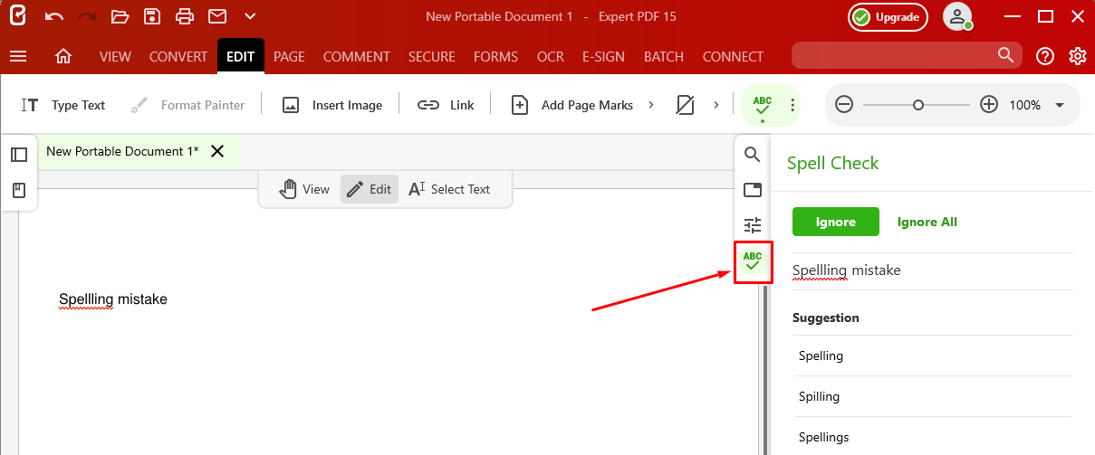This screenshot has height=455, width=1095.
Task: Open the BATCH tab
Action: pos(664,56)
